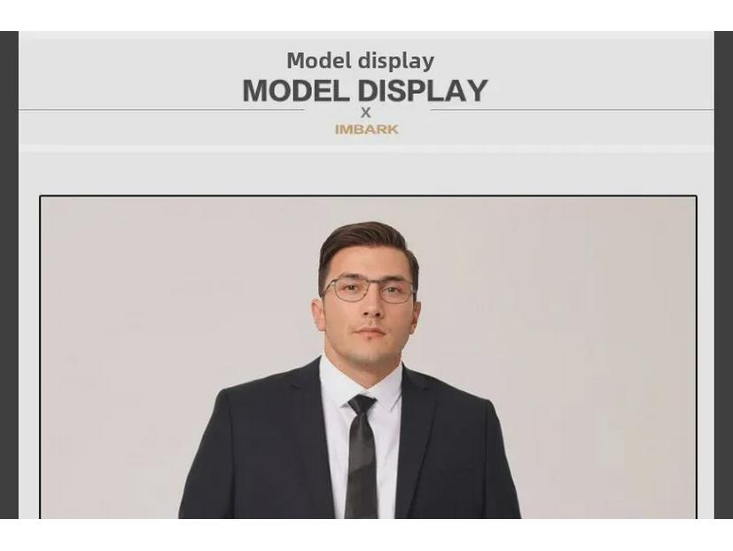Viewport: 733px width, 551px height.
Task: Select the dark right side border strip
Action: point(723,275)
